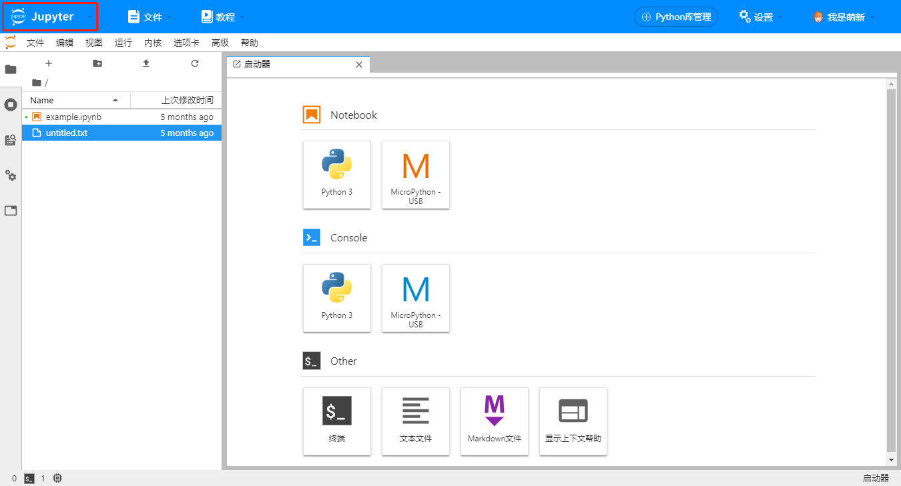Open a new terminal (终端)
This screenshot has width=901, height=486.
click(x=337, y=421)
